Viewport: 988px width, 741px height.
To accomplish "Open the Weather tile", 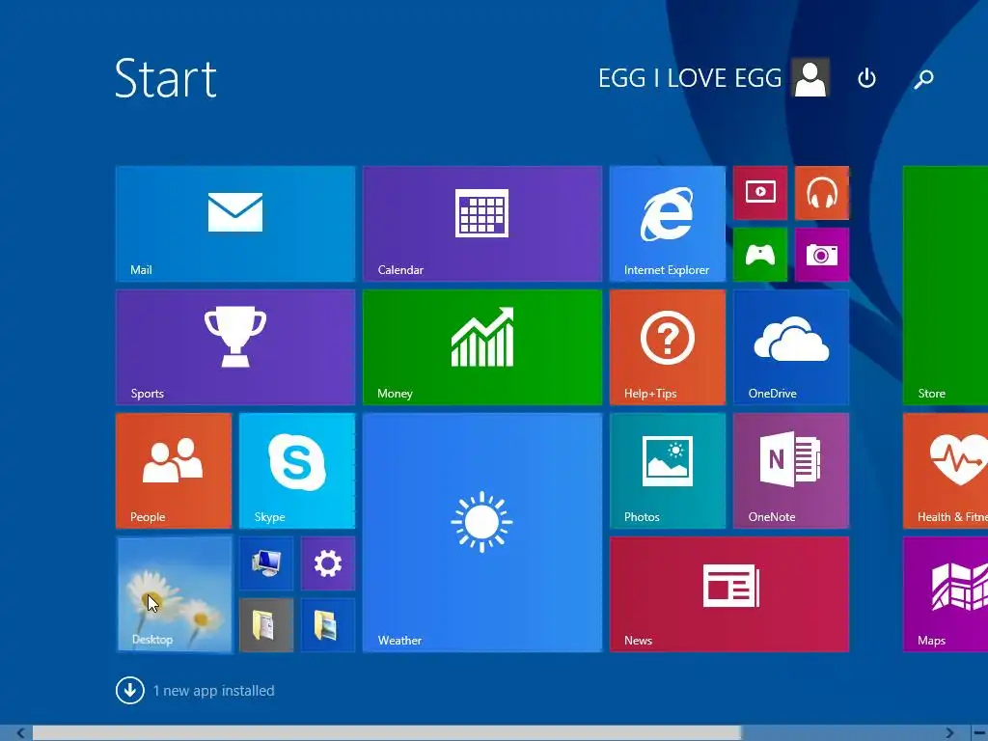I will point(482,533).
